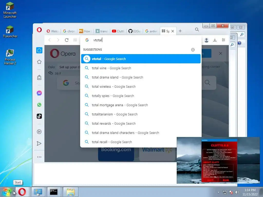Open the command prompt taskbar icon
263x197 pixels.
tap(54, 192)
